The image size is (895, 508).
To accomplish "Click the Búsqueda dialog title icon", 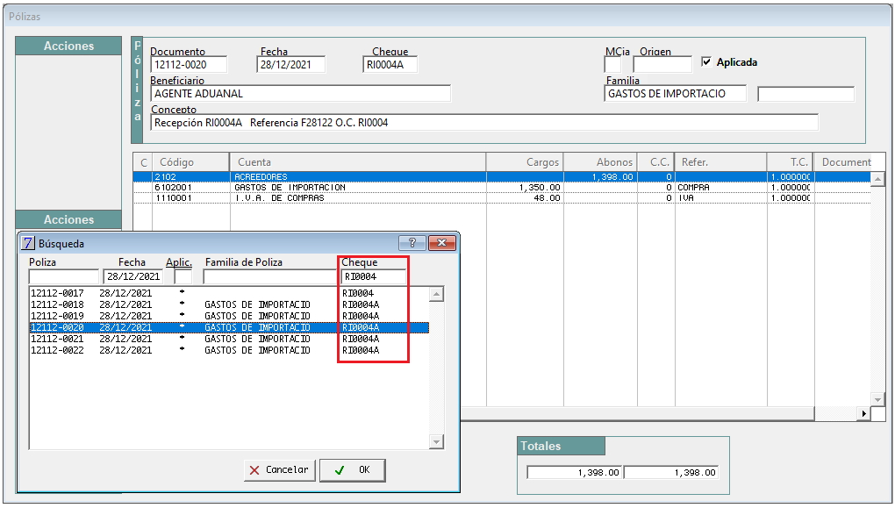I will tap(27, 243).
